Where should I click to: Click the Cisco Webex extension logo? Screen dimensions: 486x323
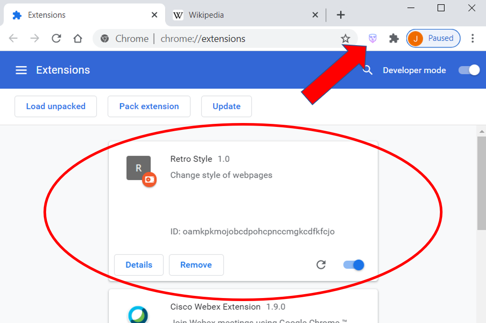point(138,315)
